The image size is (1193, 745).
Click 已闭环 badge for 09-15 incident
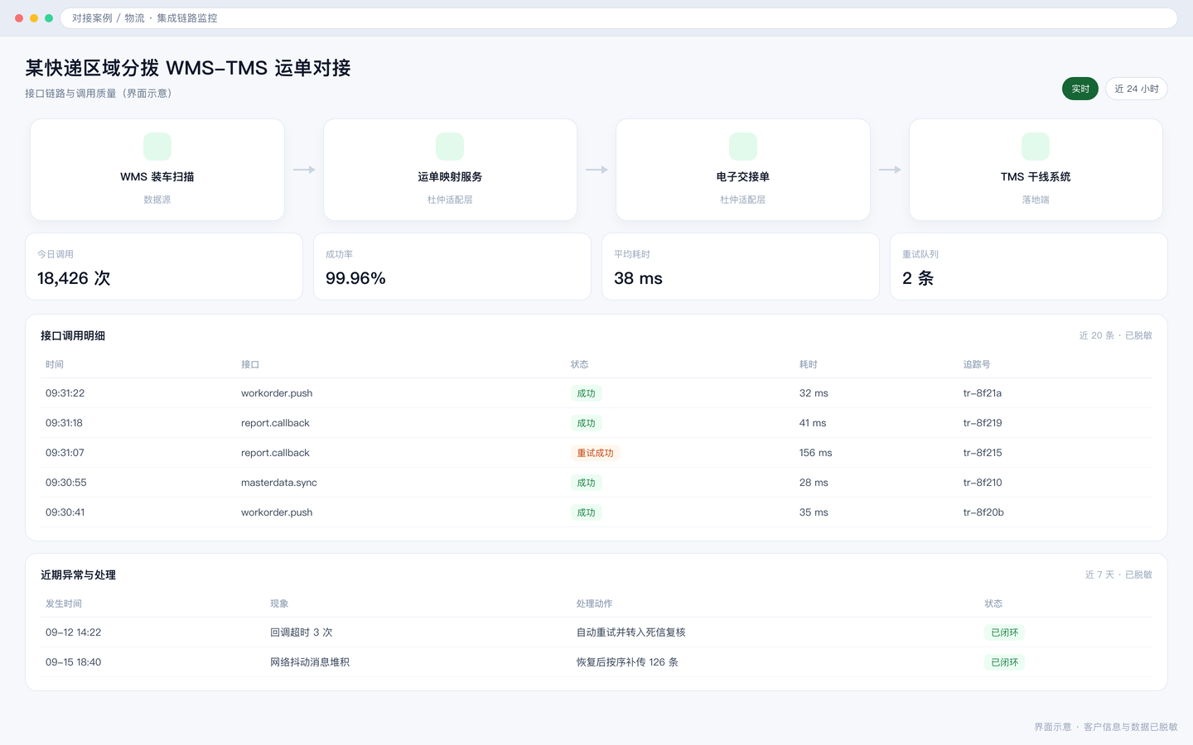pyautogui.click(x=1005, y=662)
